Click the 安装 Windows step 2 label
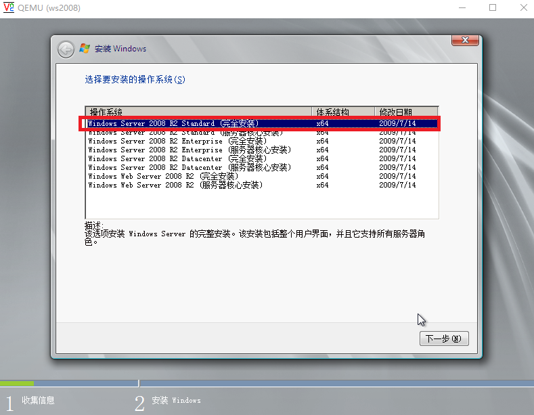The height and width of the screenshot is (415, 534). tap(176, 400)
